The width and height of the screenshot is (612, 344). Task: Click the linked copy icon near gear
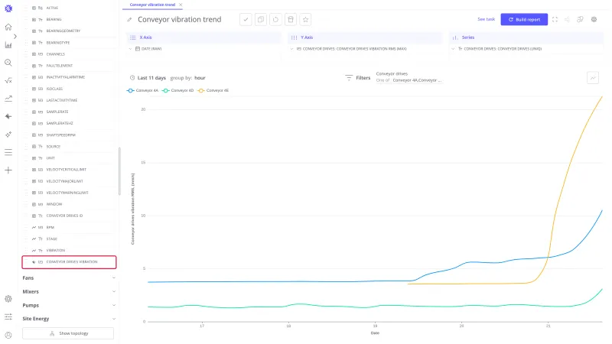pyautogui.click(x=580, y=20)
